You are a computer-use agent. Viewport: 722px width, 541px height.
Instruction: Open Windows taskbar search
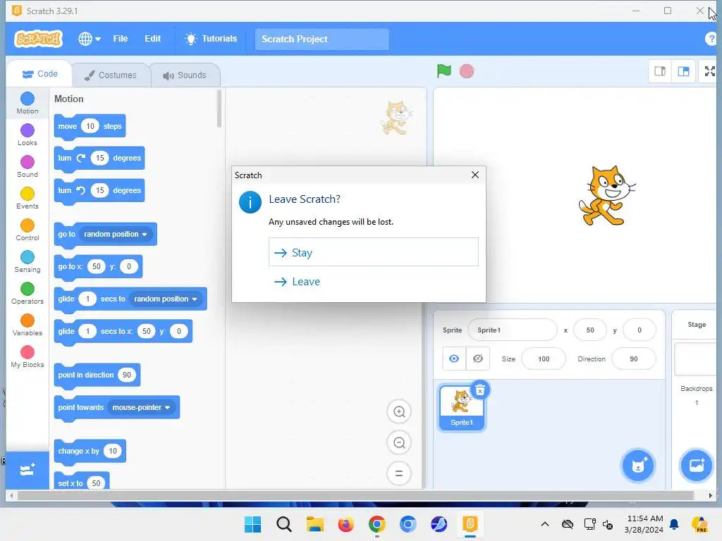(x=283, y=524)
